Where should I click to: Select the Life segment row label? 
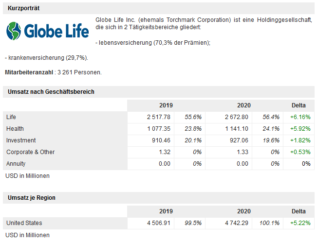click(x=11, y=117)
